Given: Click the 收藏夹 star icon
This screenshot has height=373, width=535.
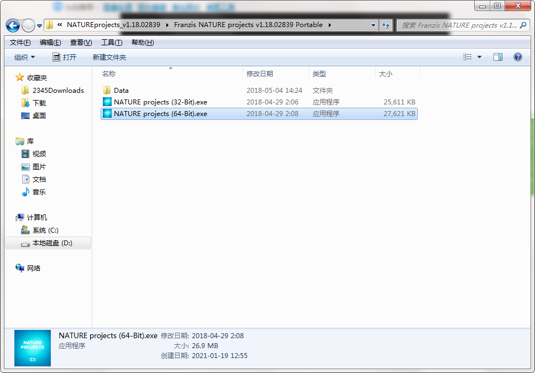Looking at the screenshot, I should coord(20,77).
